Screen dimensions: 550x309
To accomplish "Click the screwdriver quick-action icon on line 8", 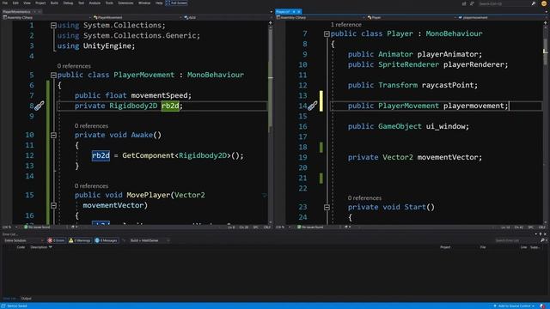I will pos(40,106).
